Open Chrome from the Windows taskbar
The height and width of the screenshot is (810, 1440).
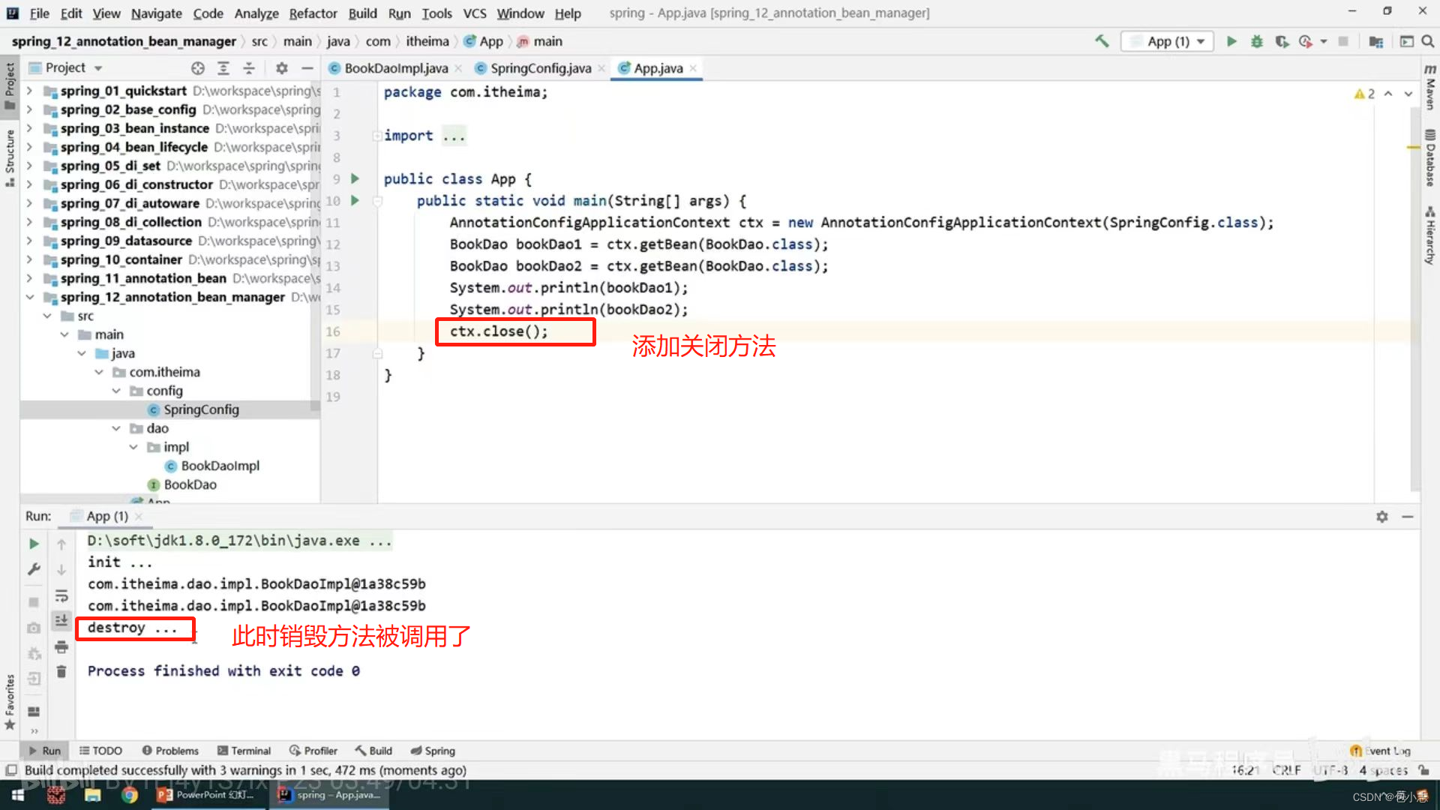(x=130, y=795)
